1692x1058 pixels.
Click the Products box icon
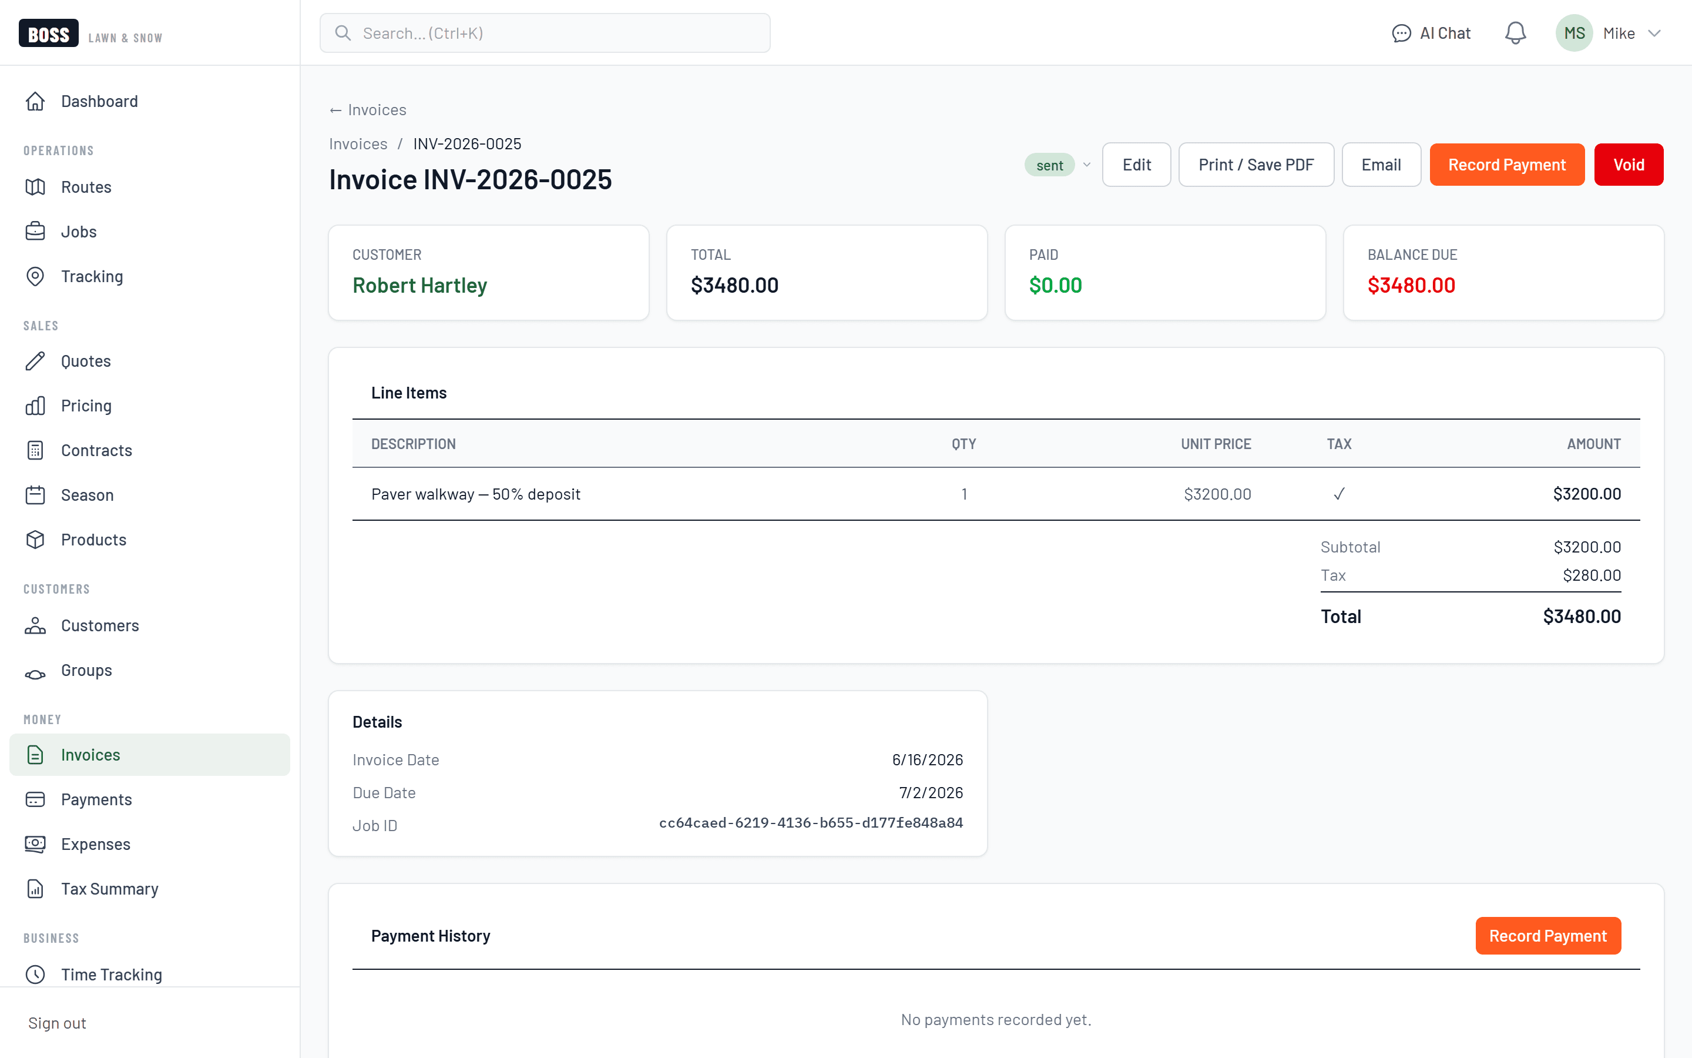coord(35,540)
